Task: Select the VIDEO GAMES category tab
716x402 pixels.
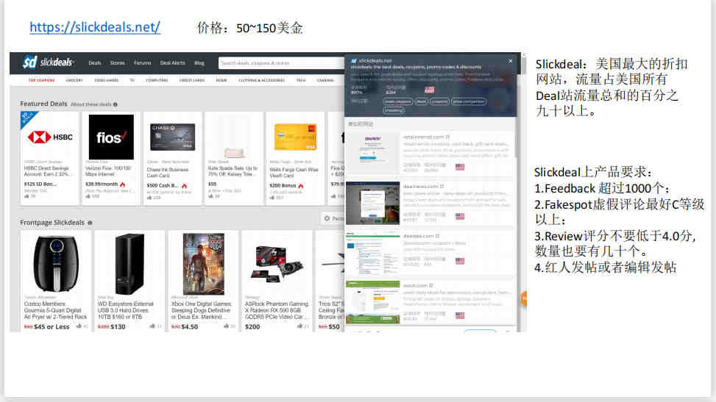Action: pos(107,80)
